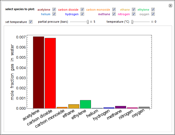
Task: Uncheck the acetylene species checkbox
Action: click(54, 10)
